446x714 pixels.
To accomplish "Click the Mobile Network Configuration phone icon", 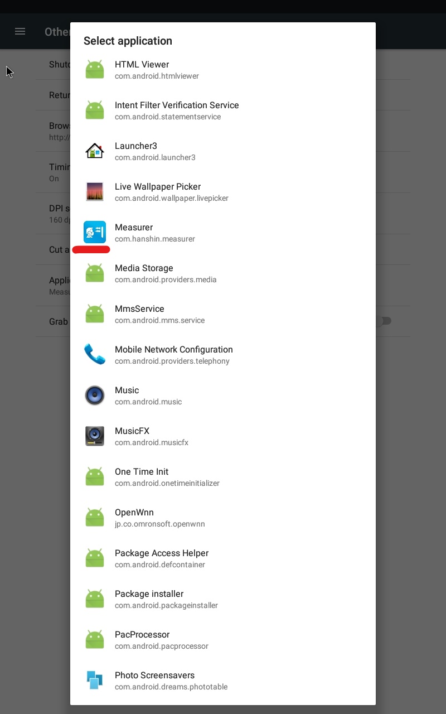I will (x=95, y=355).
